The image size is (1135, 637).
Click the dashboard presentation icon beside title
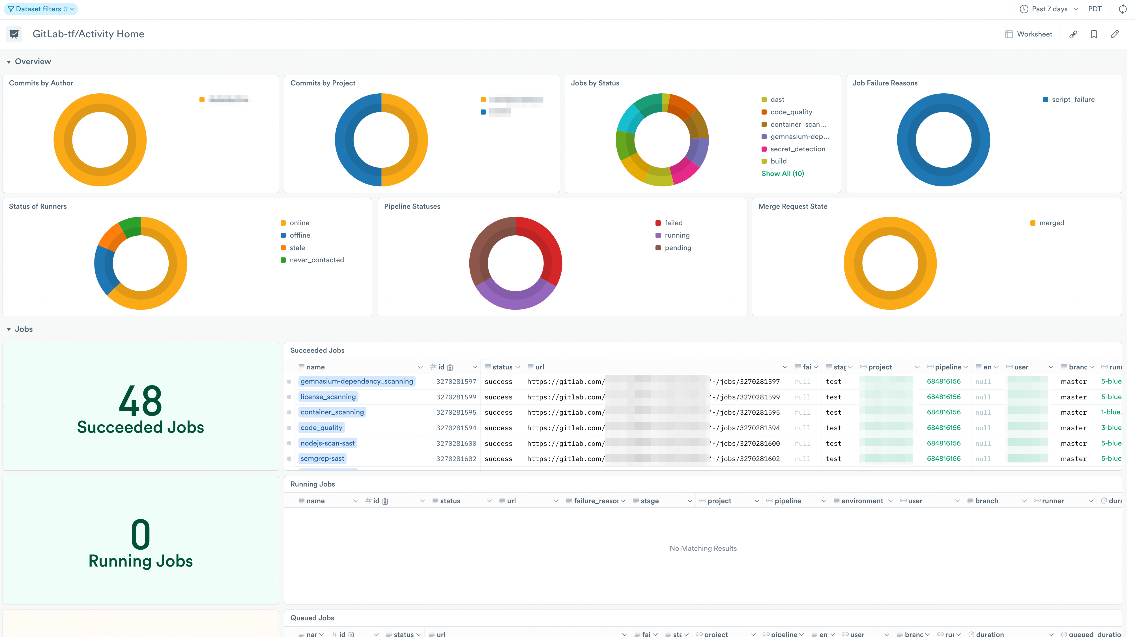click(x=14, y=34)
